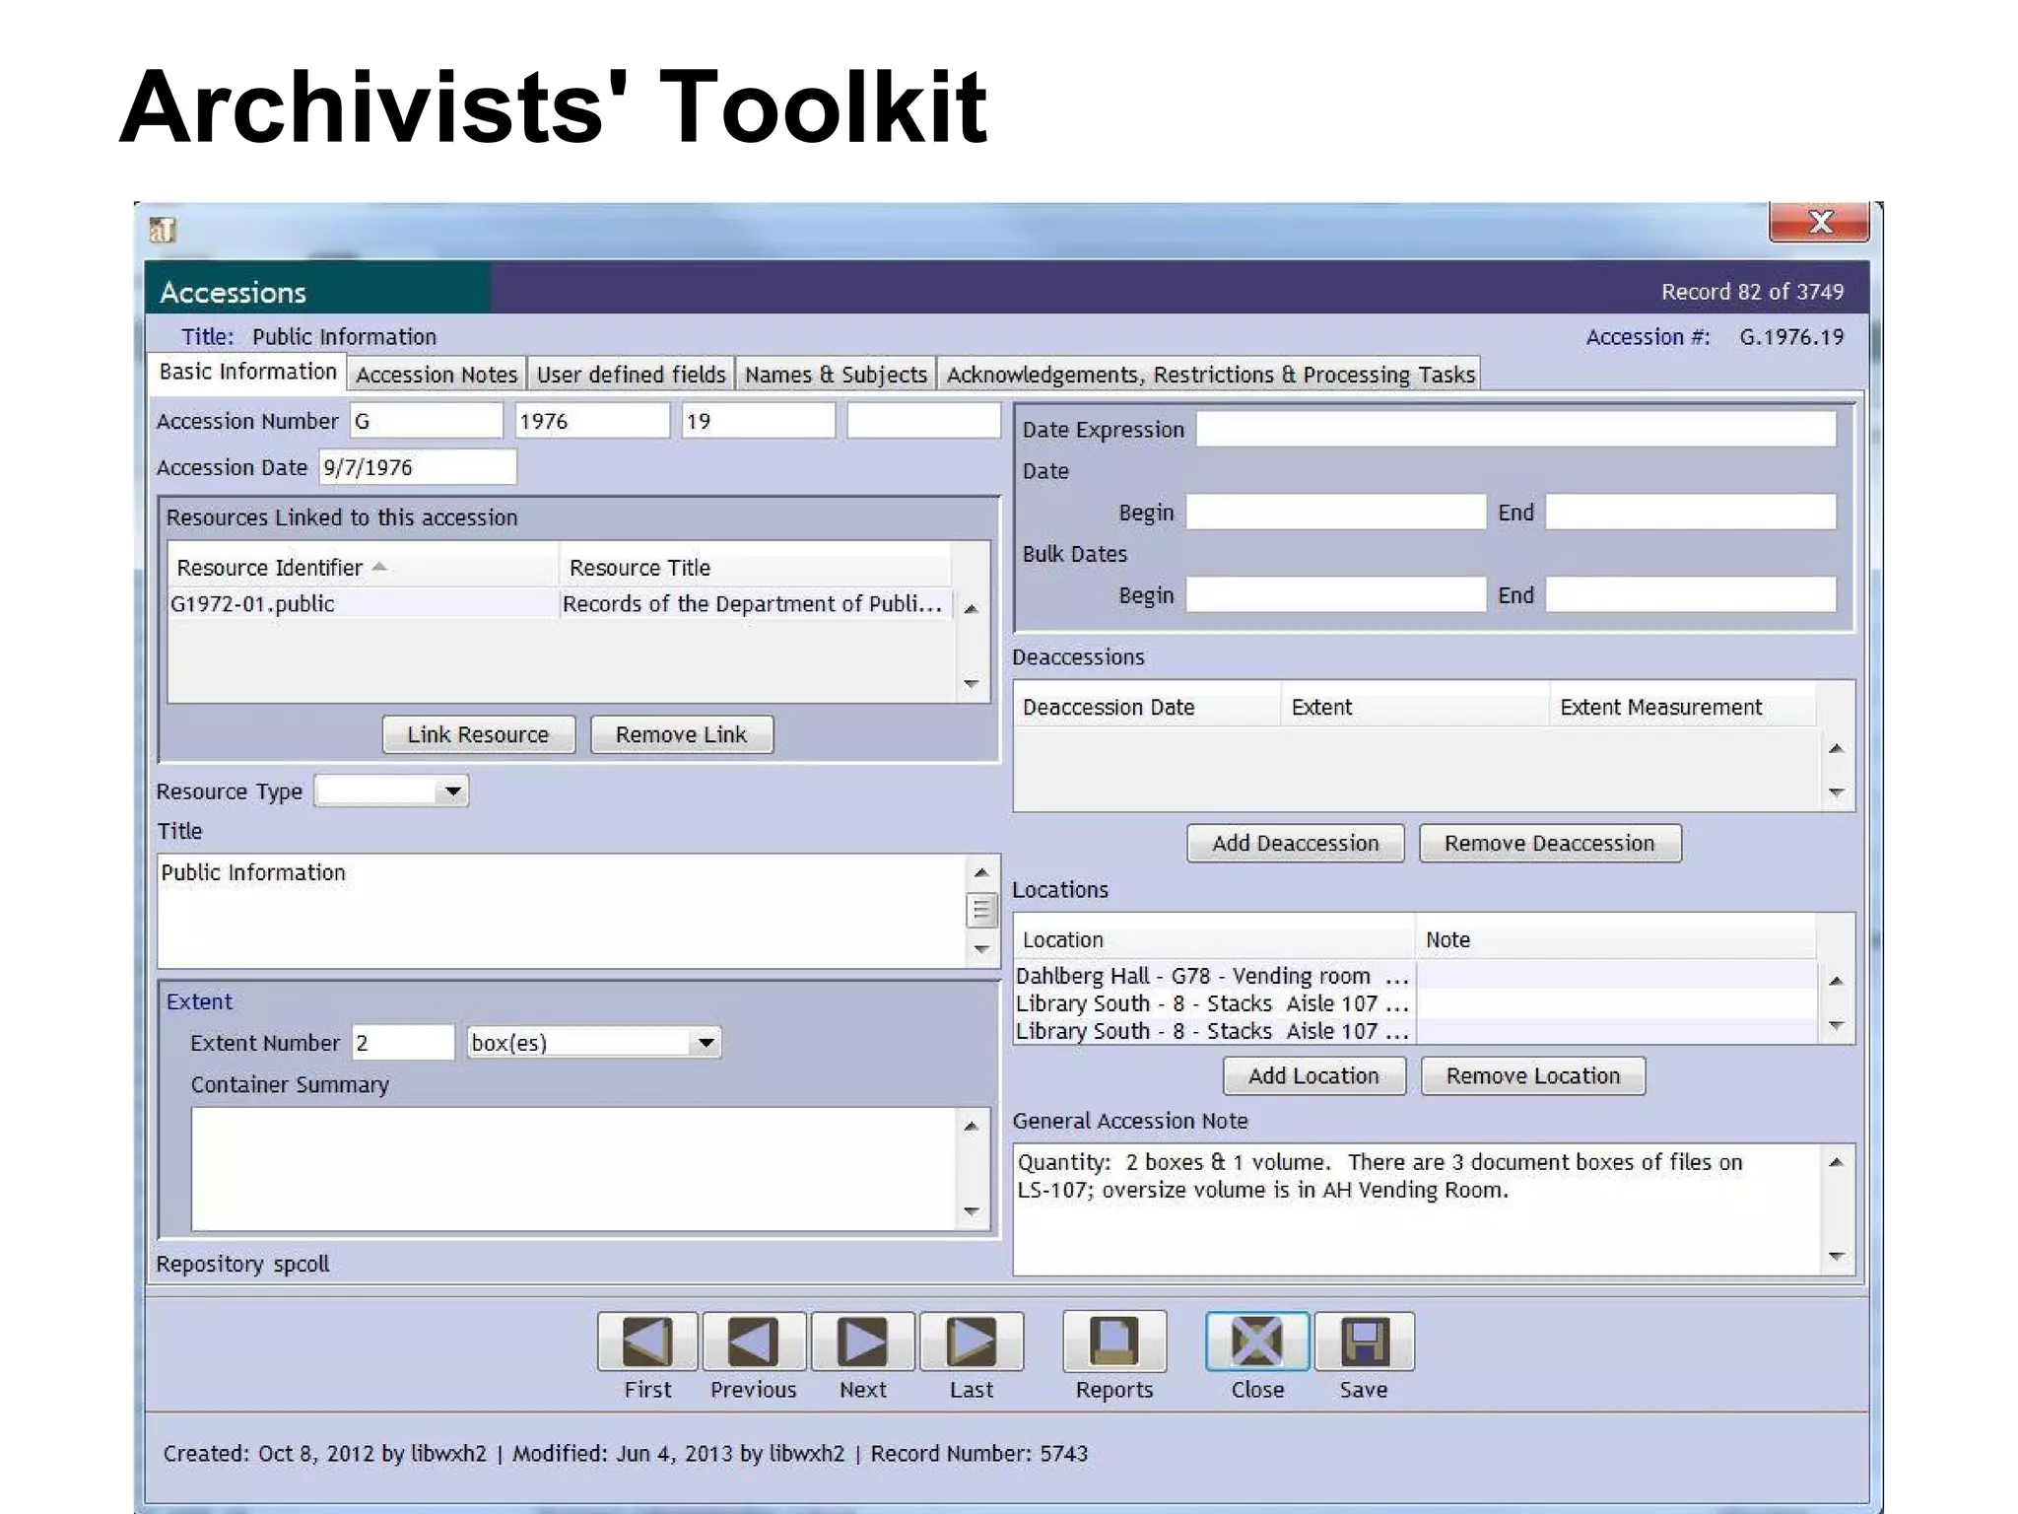Click Remove Location button
The width and height of the screenshot is (2018, 1514).
click(1533, 1075)
